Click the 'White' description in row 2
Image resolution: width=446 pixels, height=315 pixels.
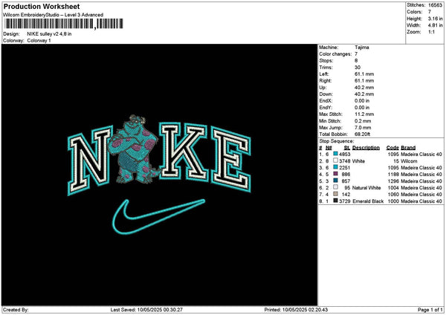pos(358,161)
